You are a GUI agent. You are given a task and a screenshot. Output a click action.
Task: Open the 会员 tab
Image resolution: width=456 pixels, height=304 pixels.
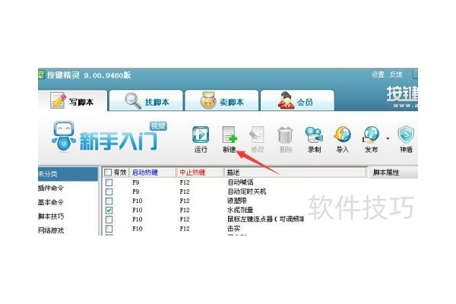[x=297, y=100]
